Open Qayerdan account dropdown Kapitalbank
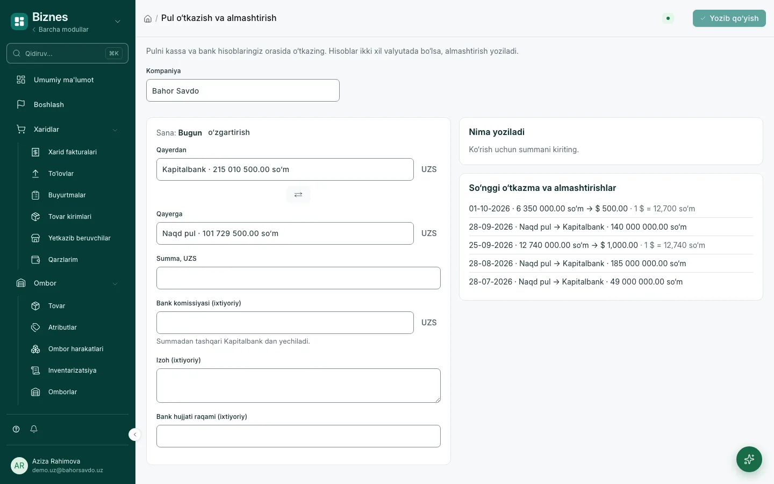This screenshot has width=774, height=484. (x=285, y=169)
